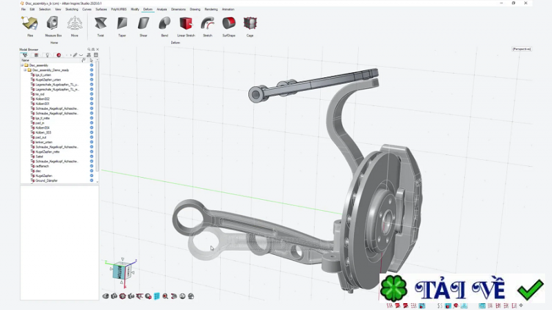Switch to the Rendering ribbon tab
This screenshot has height=310, width=552.
(x=211, y=10)
